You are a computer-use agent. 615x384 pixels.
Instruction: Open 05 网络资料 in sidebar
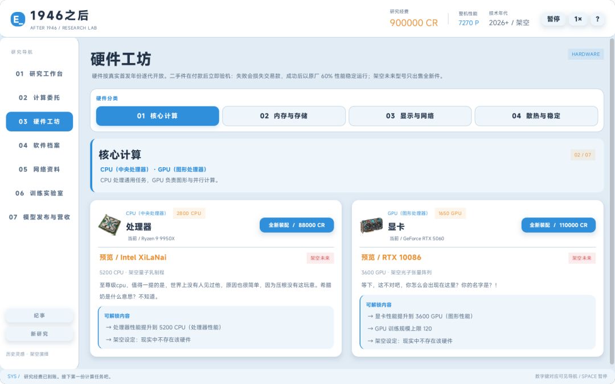pos(39,170)
